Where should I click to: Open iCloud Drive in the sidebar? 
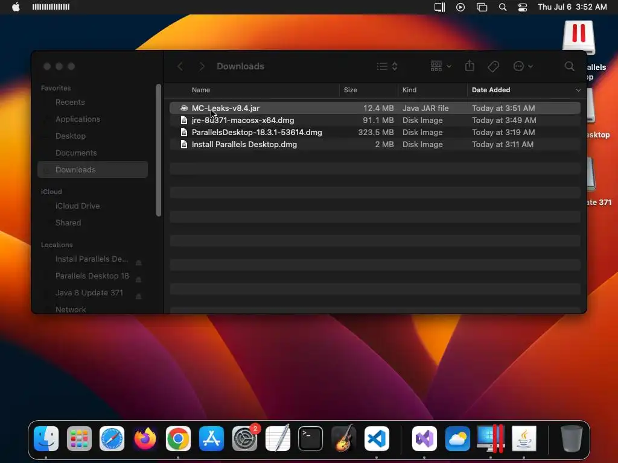[x=78, y=206]
